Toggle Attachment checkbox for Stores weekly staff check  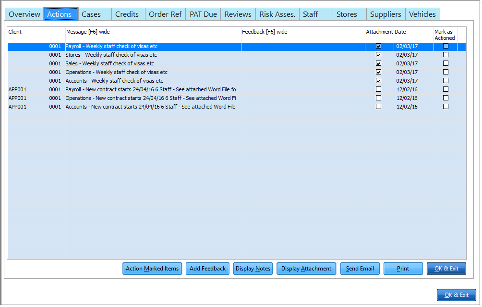point(378,55)
